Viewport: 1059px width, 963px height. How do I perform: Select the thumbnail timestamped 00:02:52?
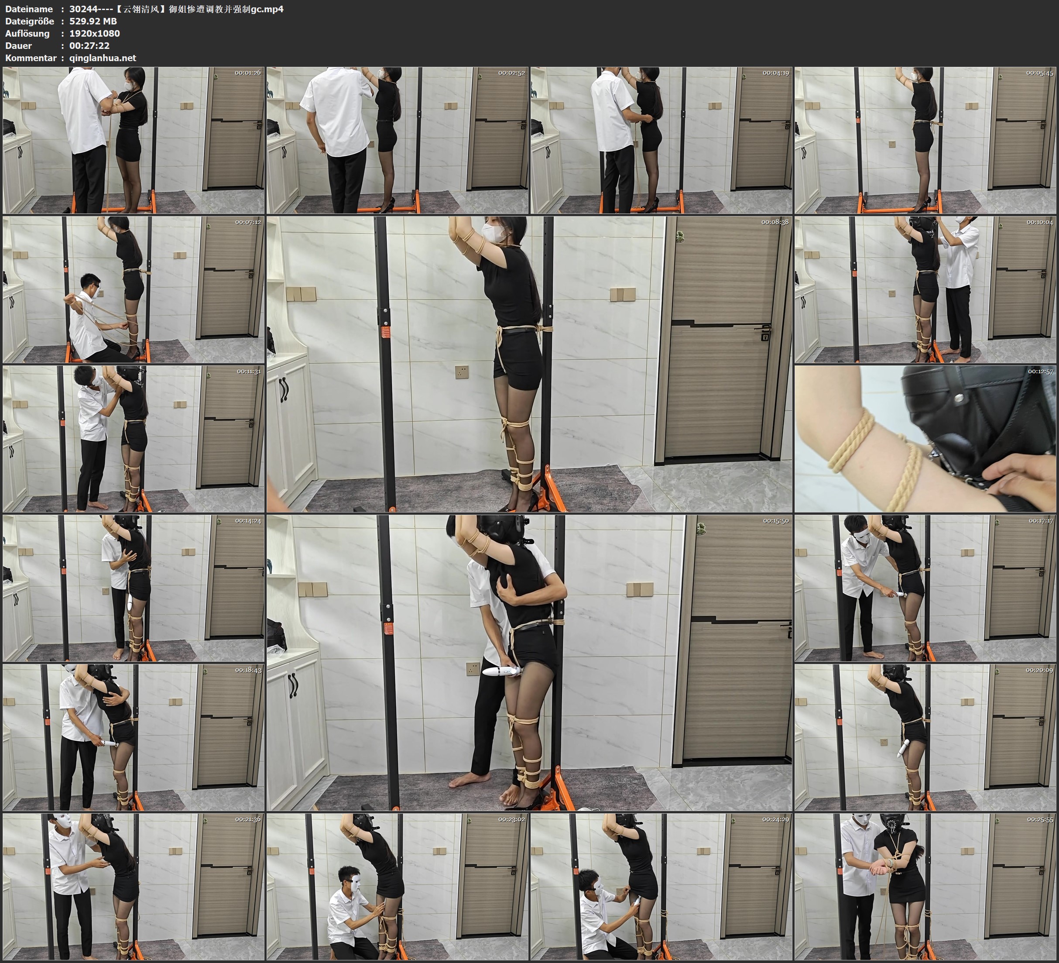coord(398,140)
